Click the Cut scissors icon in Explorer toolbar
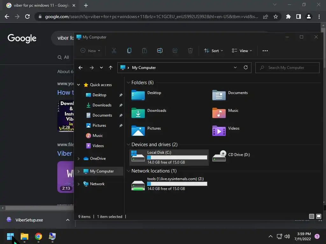Viewport: 326px width, 244px height. coord(114,51)
